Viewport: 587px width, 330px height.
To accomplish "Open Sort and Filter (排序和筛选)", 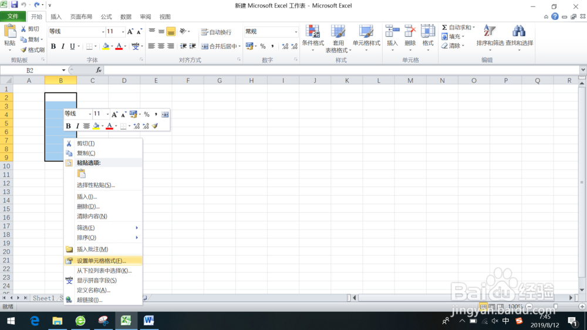I will pyautogui.click(x=490, y=38).
